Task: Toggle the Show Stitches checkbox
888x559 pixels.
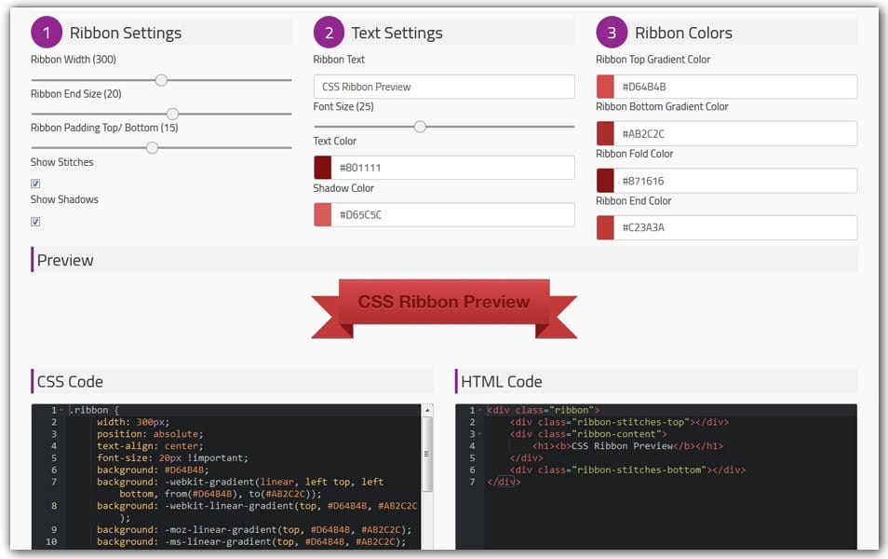Action: pos(34,184)
